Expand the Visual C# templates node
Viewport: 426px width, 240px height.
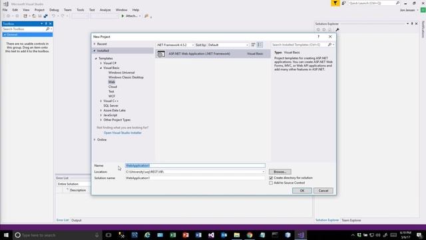point(101,63)
